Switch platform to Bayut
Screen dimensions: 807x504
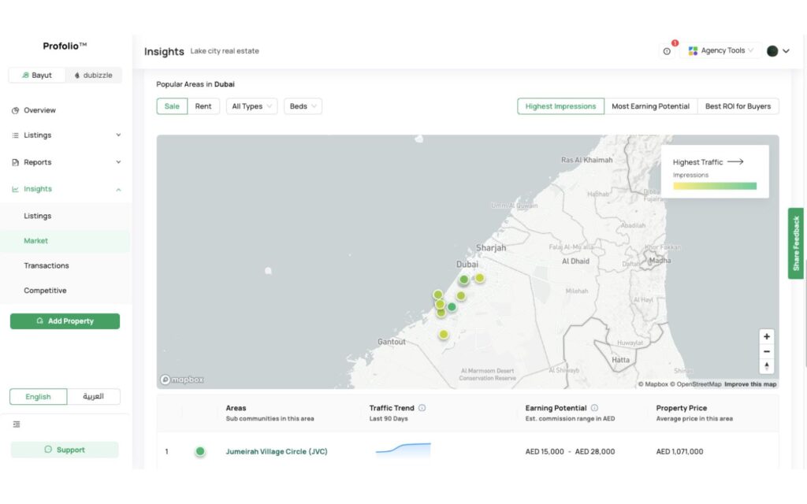click(x=37, y=75)
